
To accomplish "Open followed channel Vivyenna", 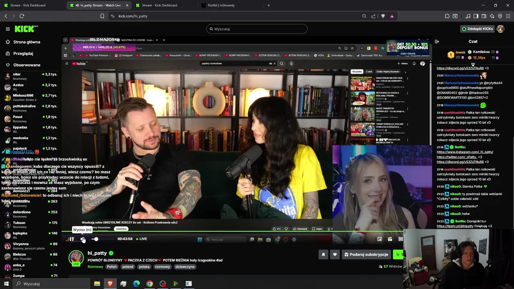I will (x=31, y=246).
